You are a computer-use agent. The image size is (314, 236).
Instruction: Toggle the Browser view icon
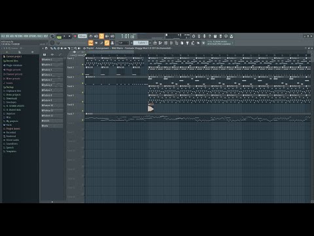click(177, 43)
